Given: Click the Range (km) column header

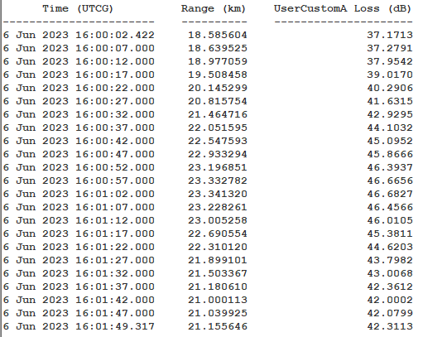Looking at the screenshot, I should coord(214,9).
